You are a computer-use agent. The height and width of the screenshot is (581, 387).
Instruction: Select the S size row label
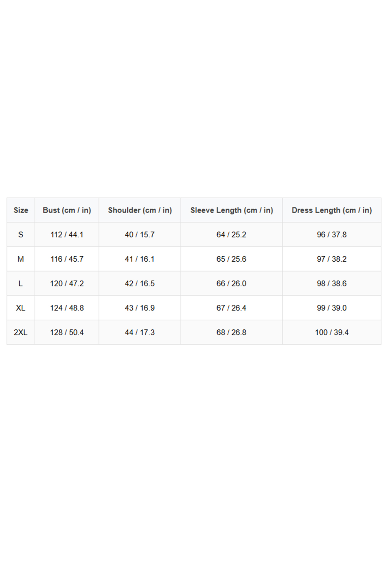pos(21,235)
